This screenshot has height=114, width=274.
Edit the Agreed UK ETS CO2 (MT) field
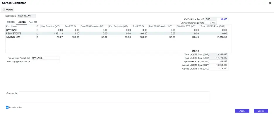point(219,61)
